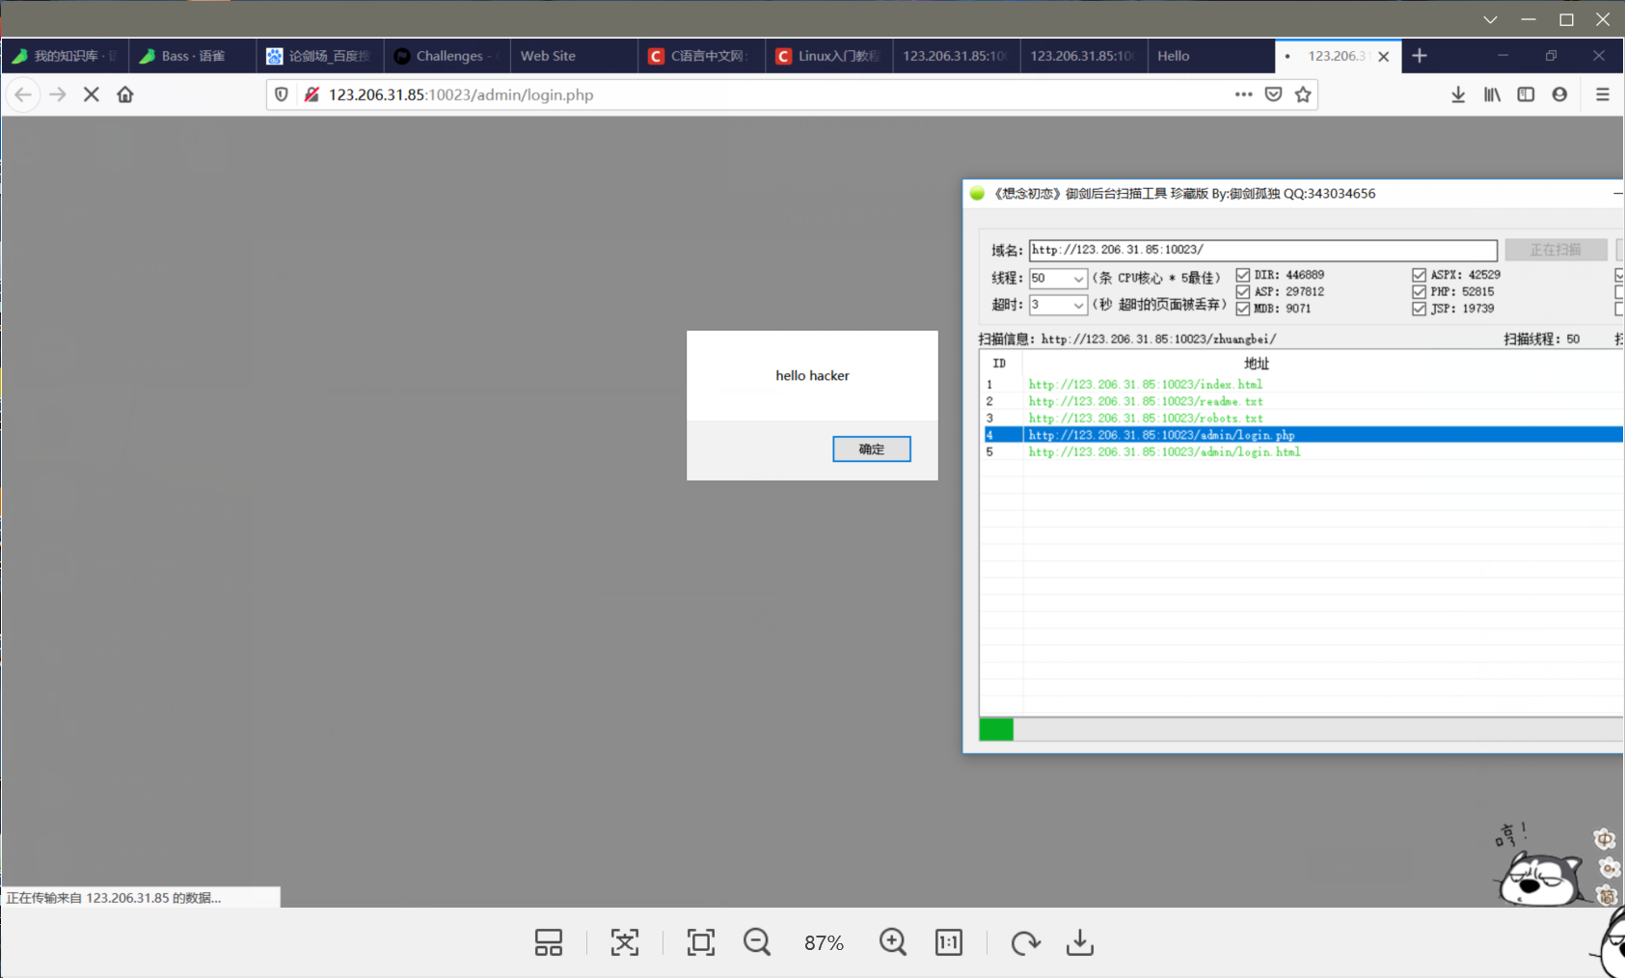Click the green scan progress bar

pos(996,729)
